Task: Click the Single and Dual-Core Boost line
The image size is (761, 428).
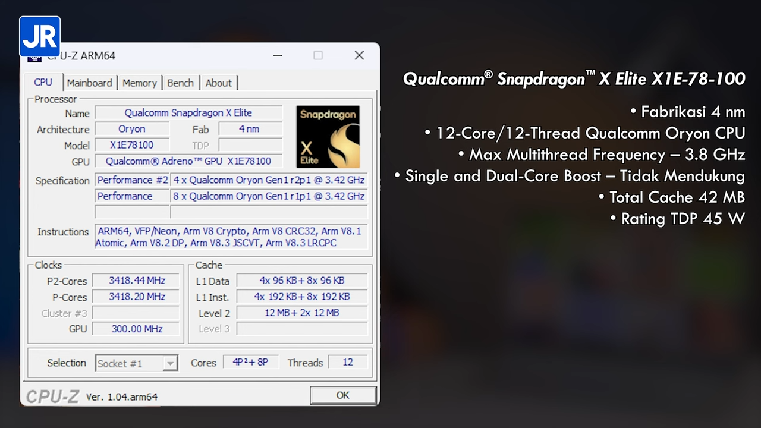Action: 570,176
